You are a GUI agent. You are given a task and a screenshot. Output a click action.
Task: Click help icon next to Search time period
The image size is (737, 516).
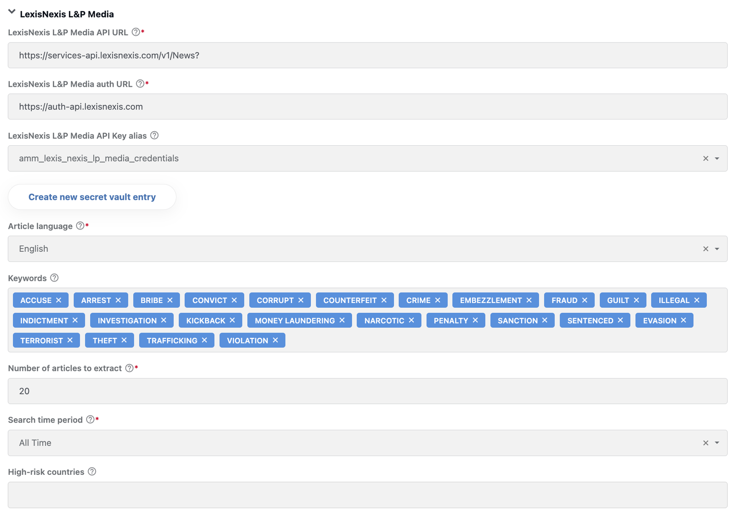(90, 420)
